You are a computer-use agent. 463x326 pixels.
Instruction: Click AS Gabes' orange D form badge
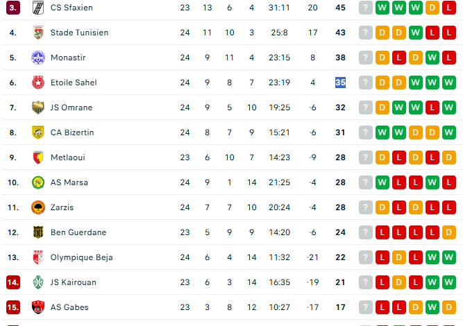(415, 307)
